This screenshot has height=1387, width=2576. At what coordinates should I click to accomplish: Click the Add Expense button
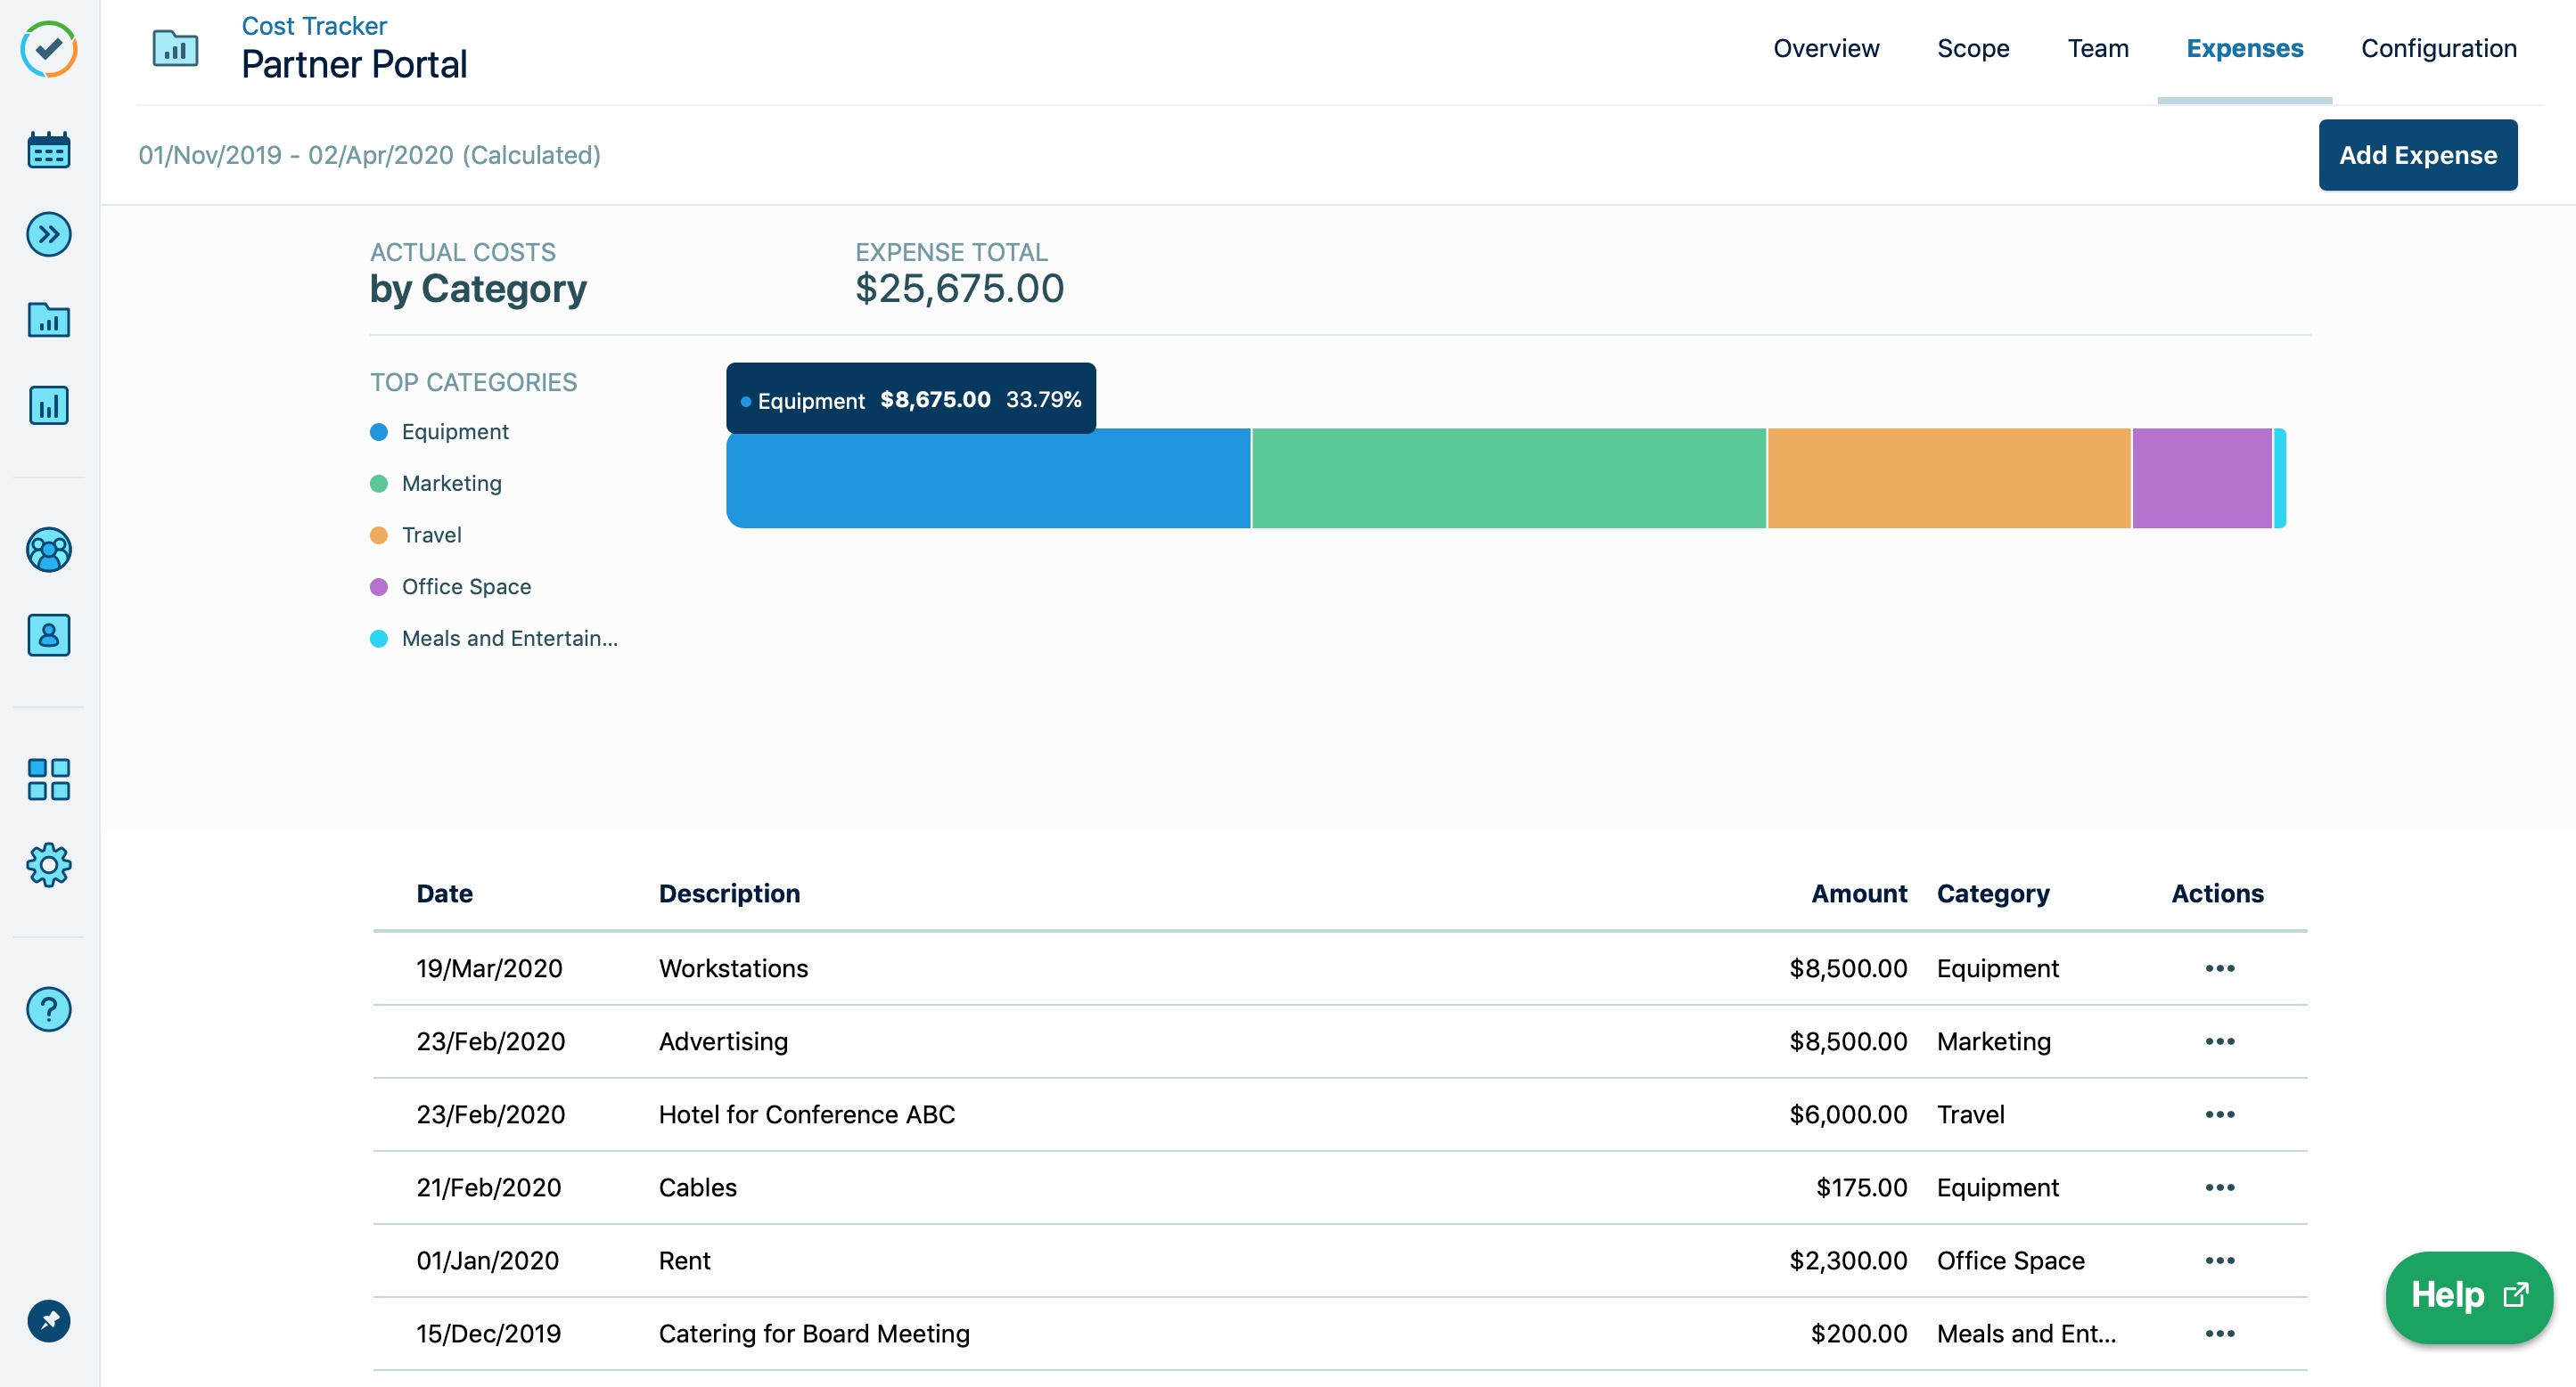[x=2417, y=155]
